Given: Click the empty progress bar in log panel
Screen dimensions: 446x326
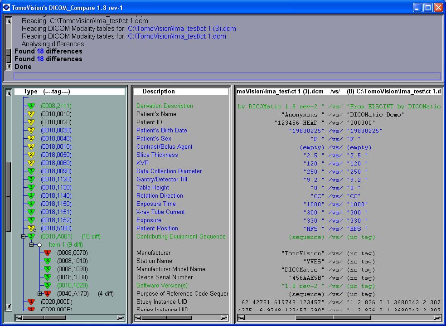Looking at the screenshot, I should (x=227, y=76).
